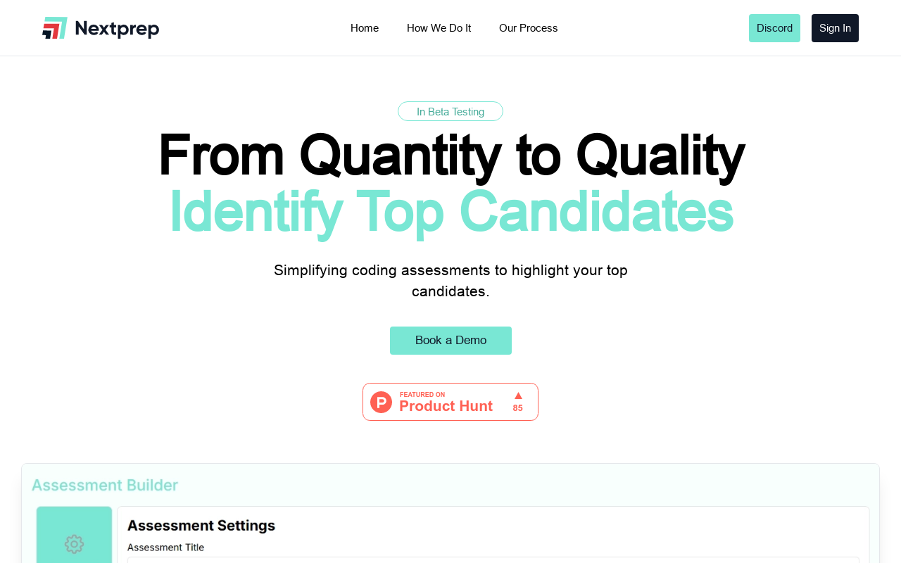This screenshot has height=563, width=901.
Task: Click the Identify Top Candidates teal headline
Action: [x=451, y=211]
